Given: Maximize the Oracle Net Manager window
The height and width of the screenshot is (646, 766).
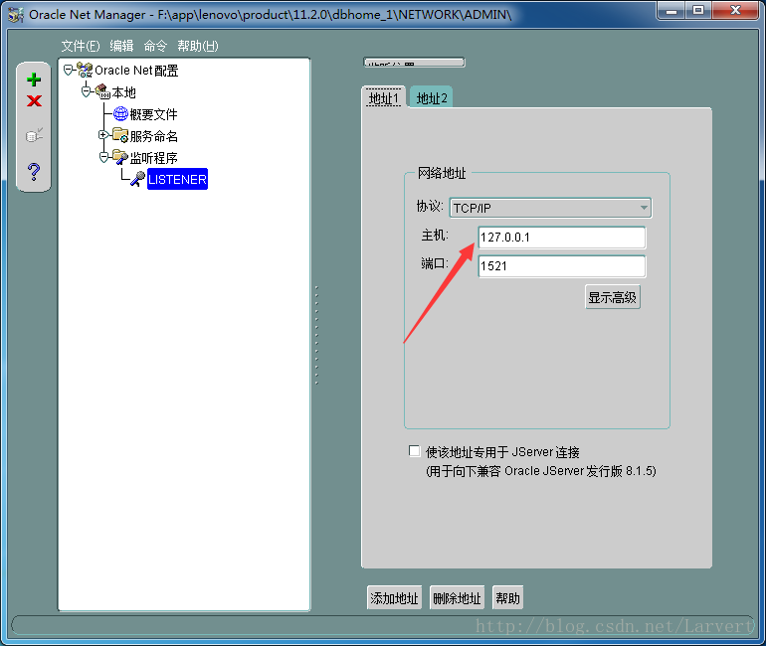Looking at the screenshot, I should coord(698,11).
